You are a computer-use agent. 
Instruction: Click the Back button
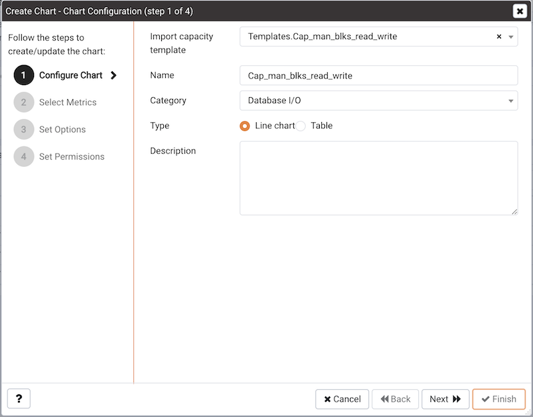[x=395, y=399]
